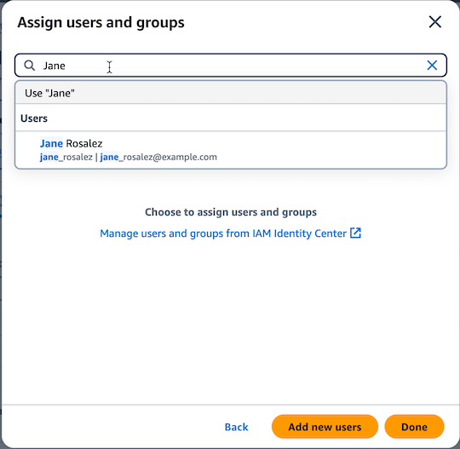The width and height of the screenshot is (460, 449).
Task: Go Back to the previous step
Action: [237, 427]
